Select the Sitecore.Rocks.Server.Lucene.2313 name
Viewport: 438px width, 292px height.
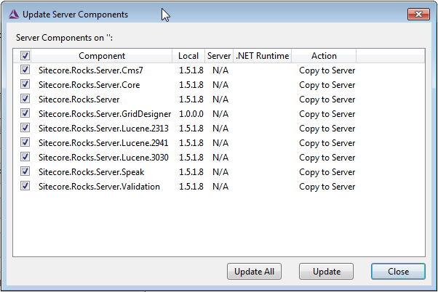click(x=103, y=129)
